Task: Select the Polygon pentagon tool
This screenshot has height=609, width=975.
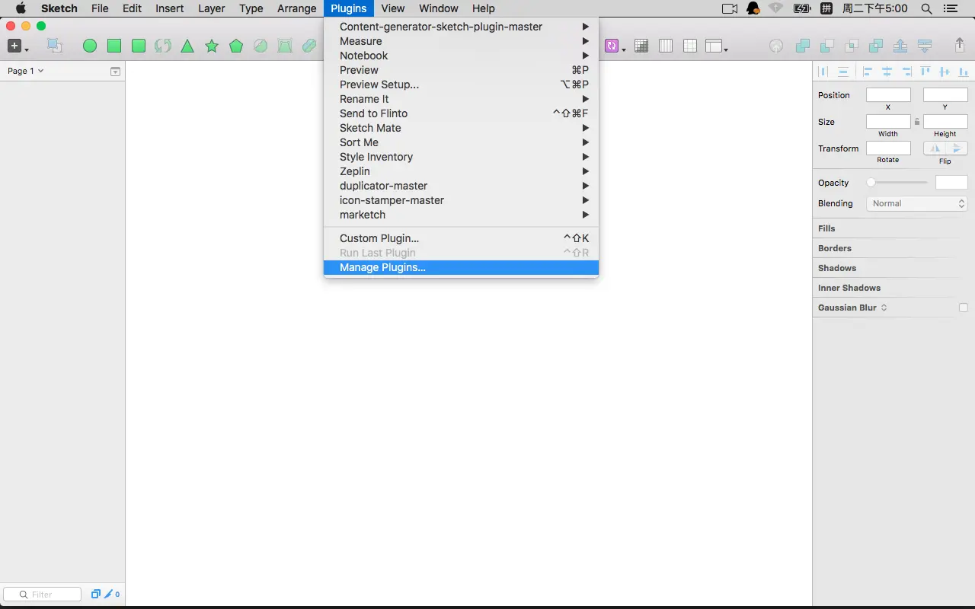Action: point(236,46)
